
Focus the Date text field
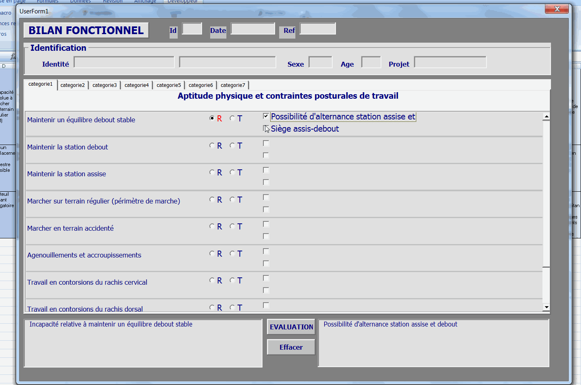point(253,29)
